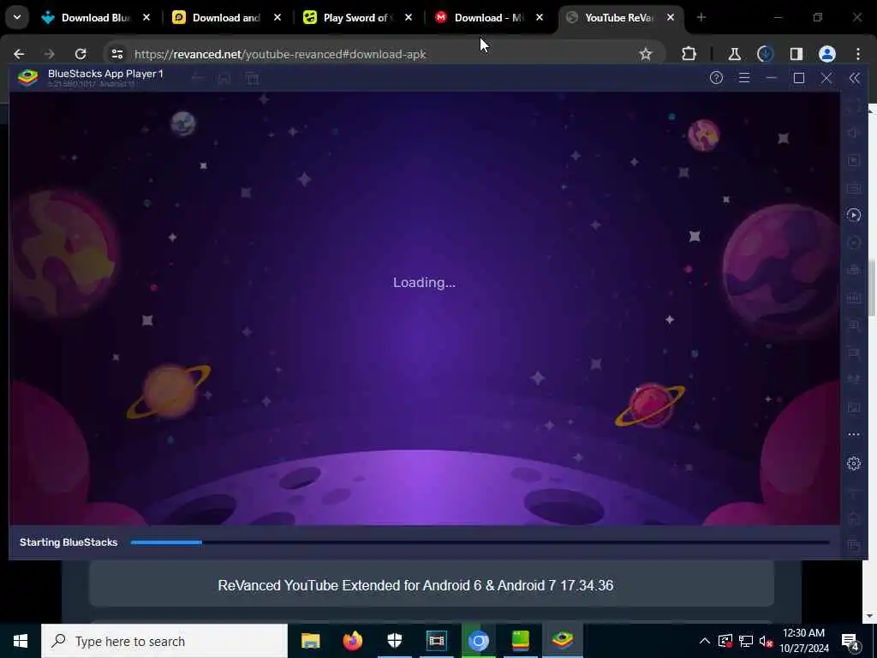This screenshot has width=877, height=658.
Task: Open BlueStacks sidebar settings gear
Action: [854, 464]
